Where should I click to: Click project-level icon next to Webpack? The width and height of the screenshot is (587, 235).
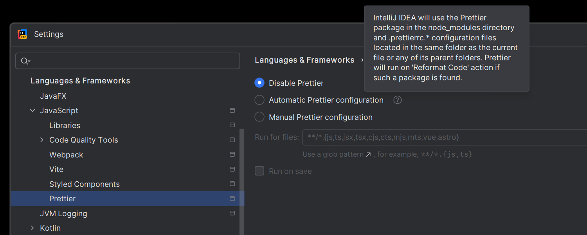click(x=232, y=155)
